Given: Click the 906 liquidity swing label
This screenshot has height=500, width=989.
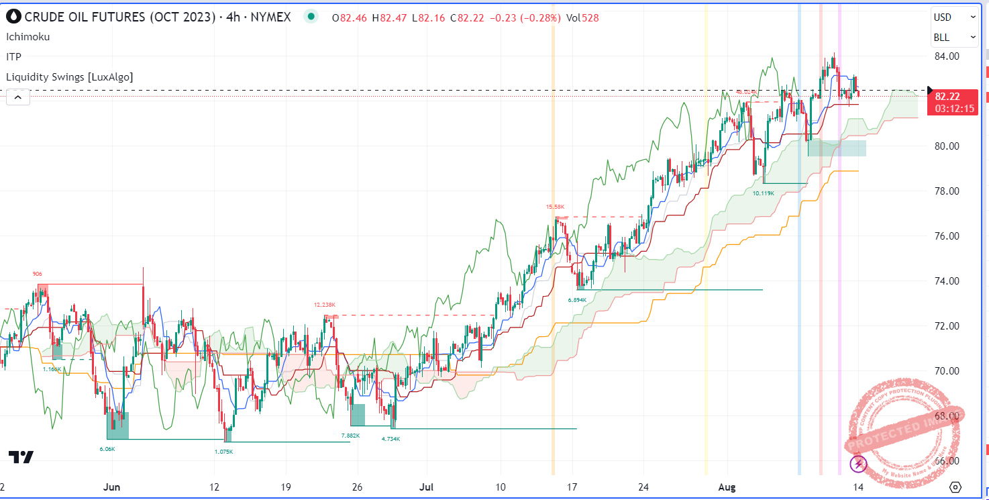Looking at the screenshot, I should pyautogui.click(x=37, y=274).
